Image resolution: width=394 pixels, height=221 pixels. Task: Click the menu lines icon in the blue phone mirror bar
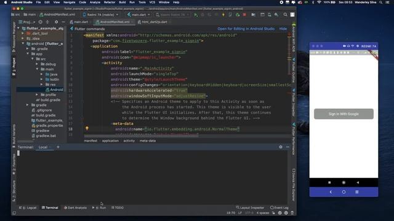coord(357,192)
